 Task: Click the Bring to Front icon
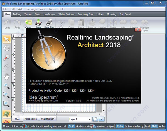click(92, 22)
